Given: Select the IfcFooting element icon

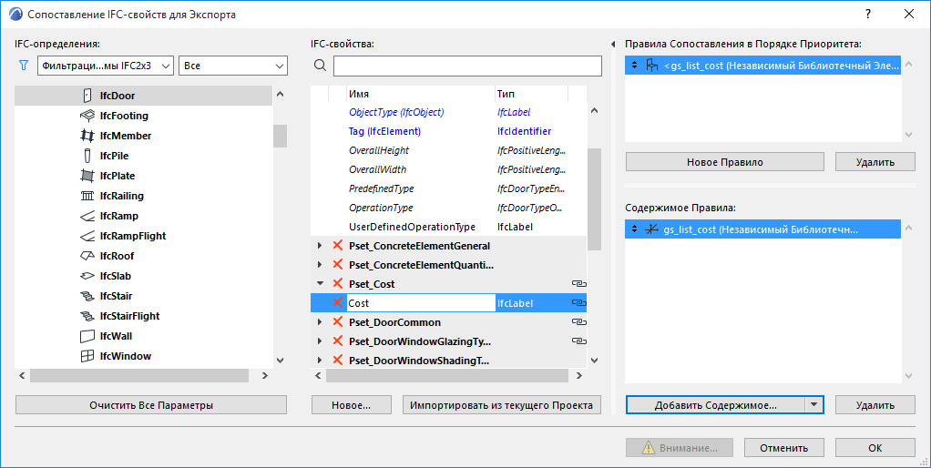Looking at the screenshot, I should 87,116.
